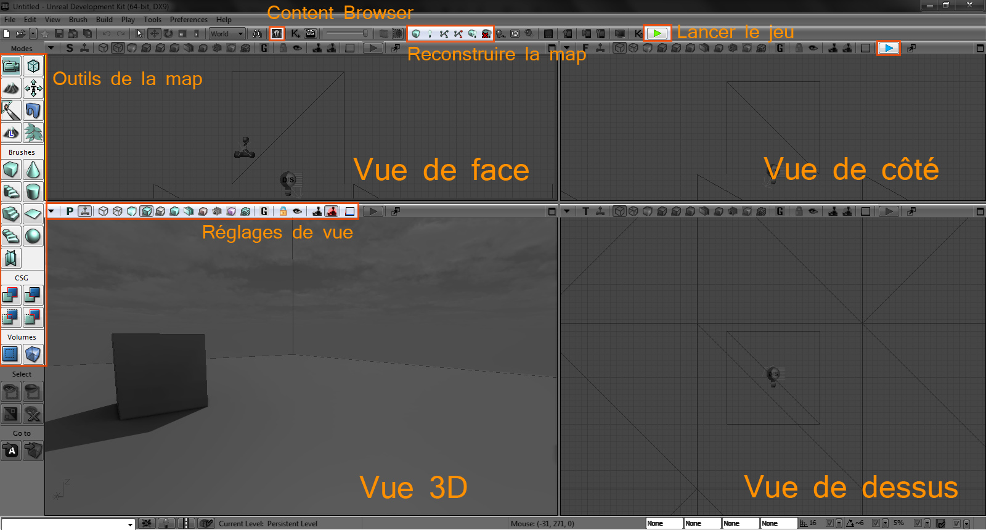Image resolution: width=986 pixels, height=530 pixels.
Task: Build geometry from the main toolbar
Action: (416, 33)
